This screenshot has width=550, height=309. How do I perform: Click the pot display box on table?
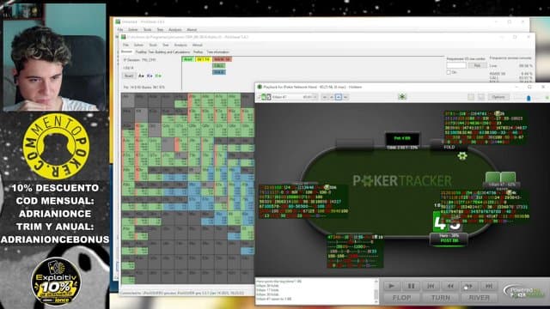pos(402,138)
